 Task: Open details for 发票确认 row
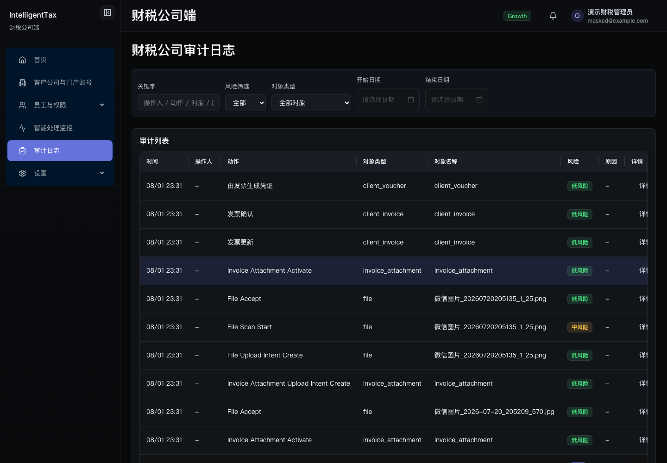point(643,214)
